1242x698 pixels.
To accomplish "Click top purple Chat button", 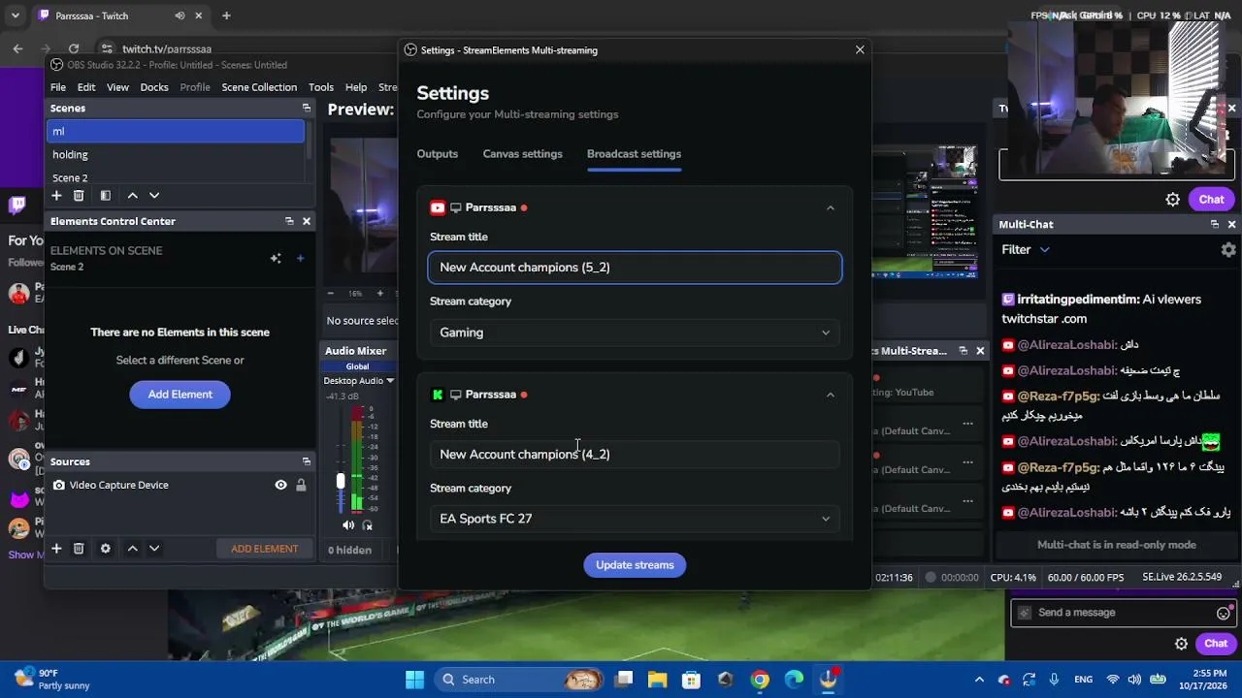I will coord(1211,200).
